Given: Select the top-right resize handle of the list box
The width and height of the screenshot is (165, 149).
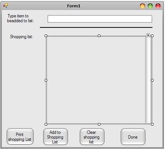Looking at the screenshot, I should 152,36.
